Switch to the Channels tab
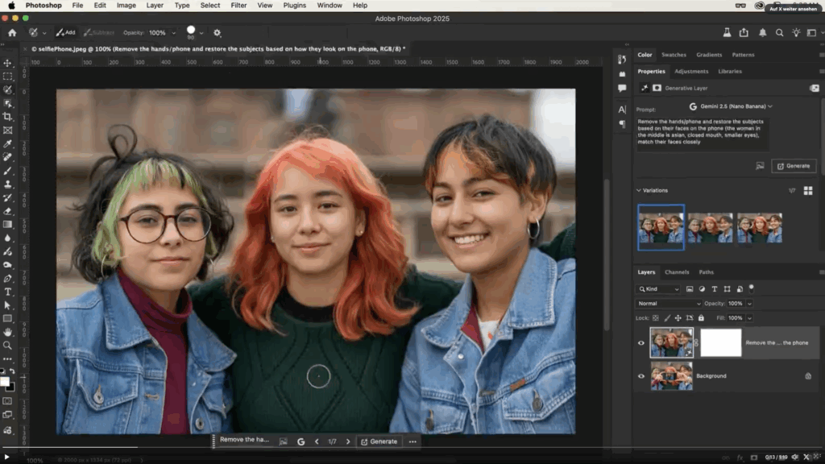This screenshot has width=825, height=464. click(x=677, y=272)
